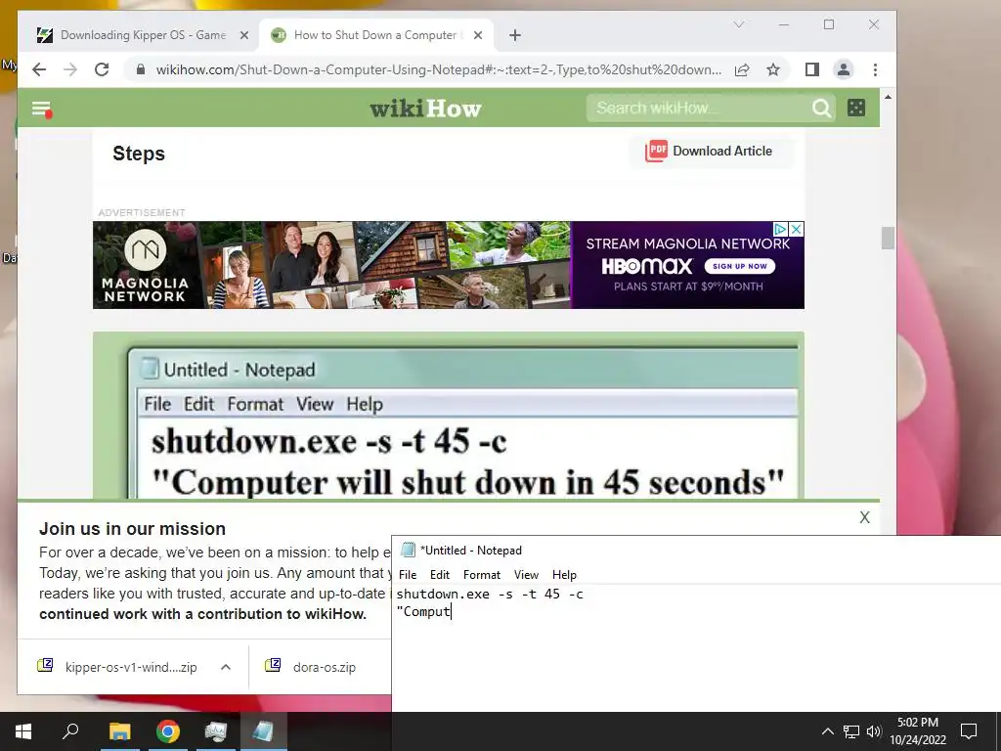Viewport: 1001px width, 751px height.
Task: Open a new Chrome tab
Action: pos(515,35)
